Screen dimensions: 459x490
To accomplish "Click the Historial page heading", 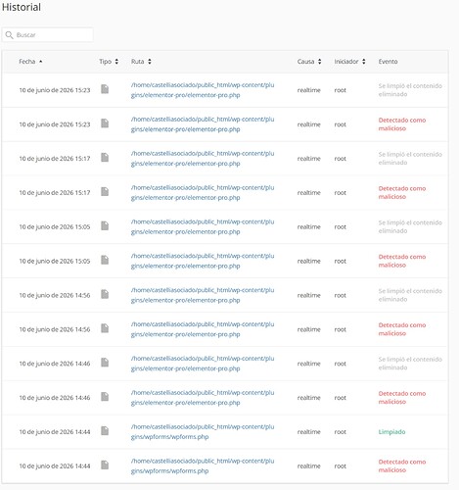I will click(x=22, y=7).
